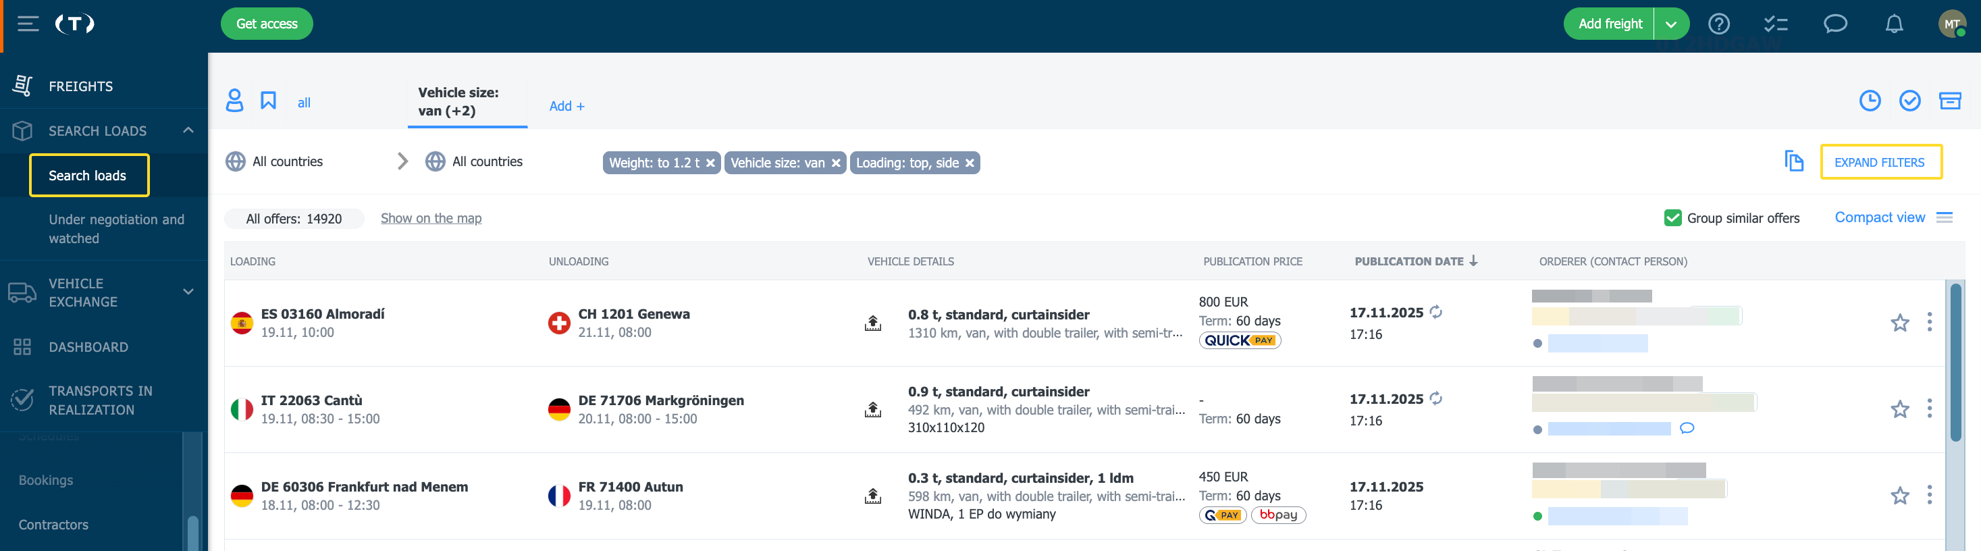Open the Add freight dropdown arrow
The width and height of the screenshot is (1981, 551).
click(1671, 24)
